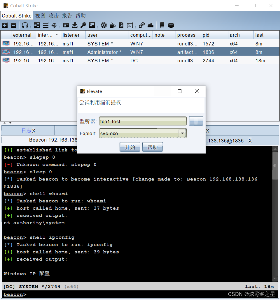Screen dimensions: 280x300
Task: Show Target Table via crosshair icon
Action: pos(55,25)
